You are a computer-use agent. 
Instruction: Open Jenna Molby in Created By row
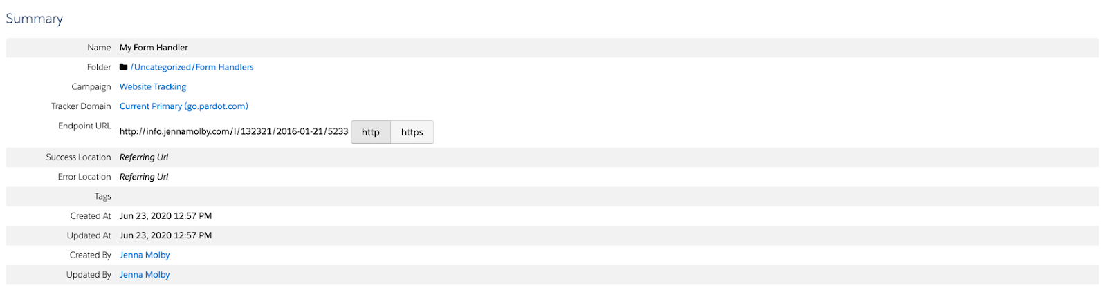click(145, 255)
